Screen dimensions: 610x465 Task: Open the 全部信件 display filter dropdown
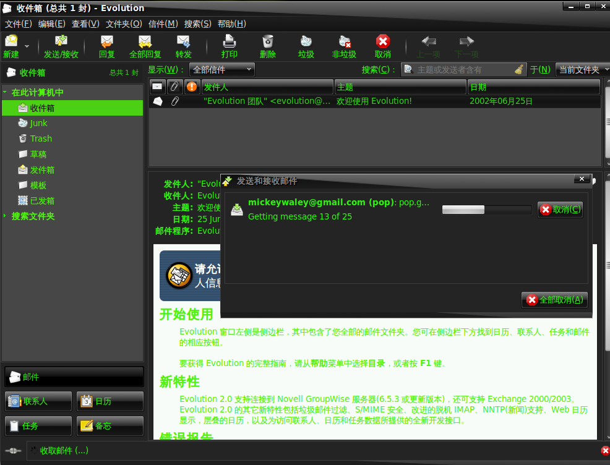coord(222,70)
